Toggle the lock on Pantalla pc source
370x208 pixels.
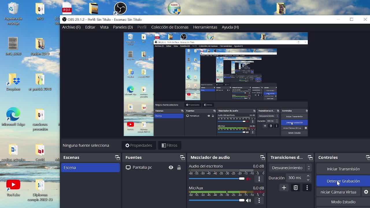[179, 168]
